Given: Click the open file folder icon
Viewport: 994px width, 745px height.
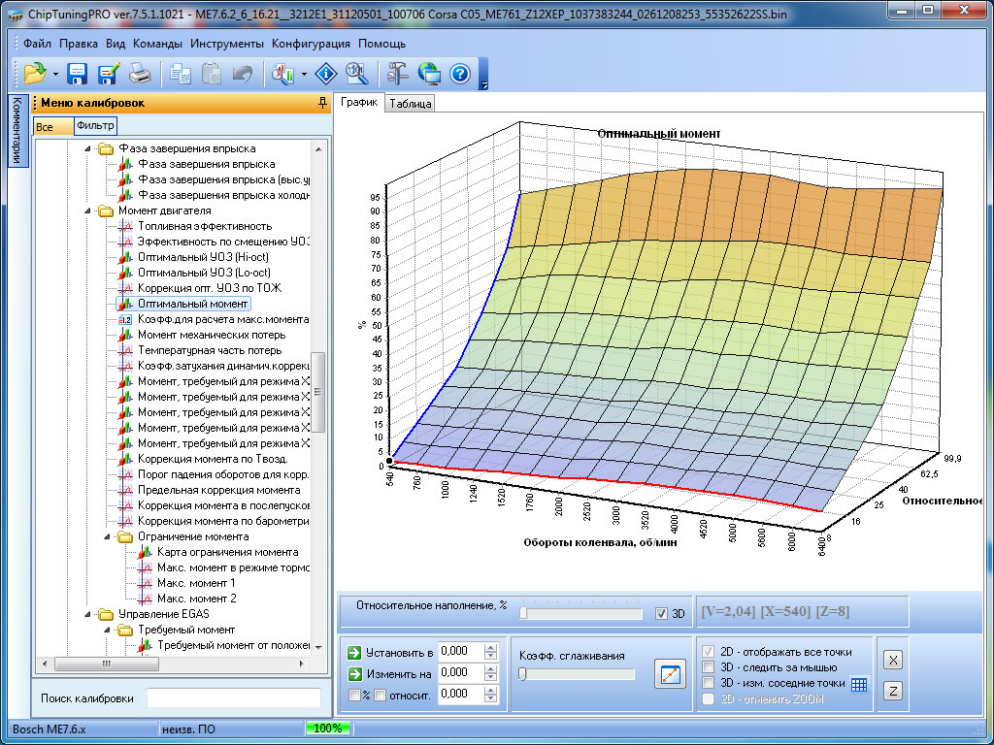Looking at the screenshot, I should pos(35,74).
